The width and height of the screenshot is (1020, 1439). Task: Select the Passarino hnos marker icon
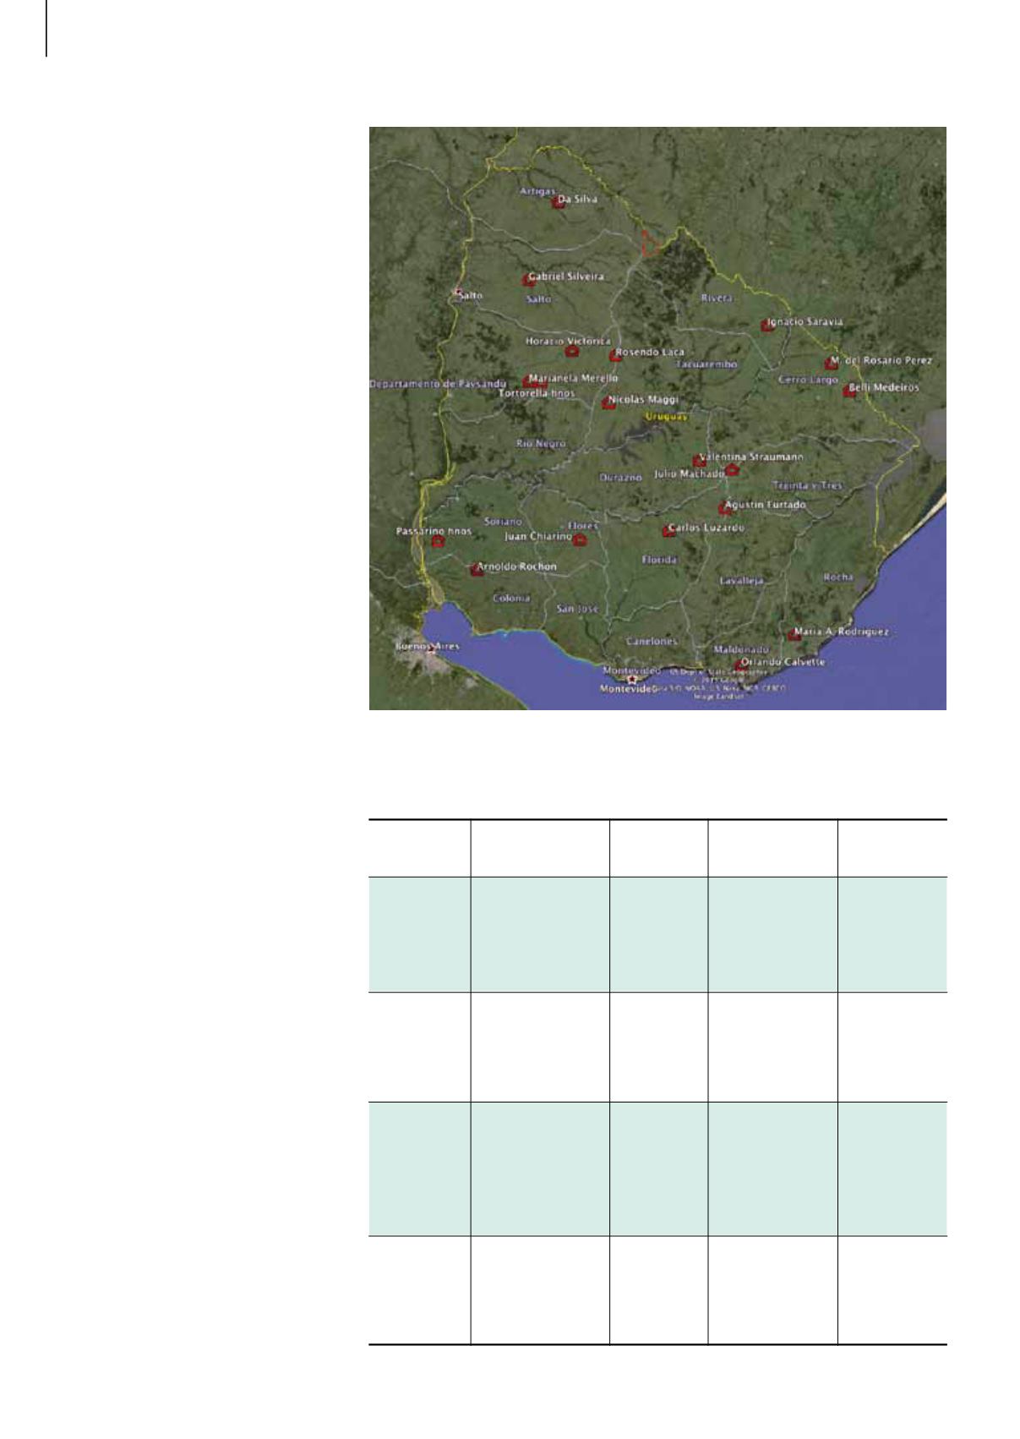click(438, 541)
